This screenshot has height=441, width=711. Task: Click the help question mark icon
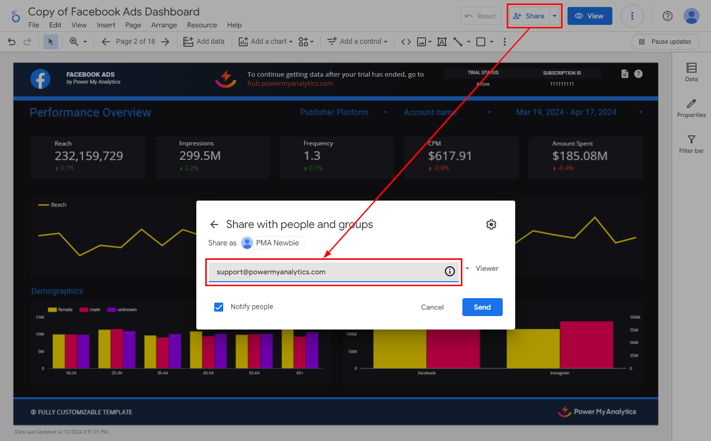pos(667,16)
